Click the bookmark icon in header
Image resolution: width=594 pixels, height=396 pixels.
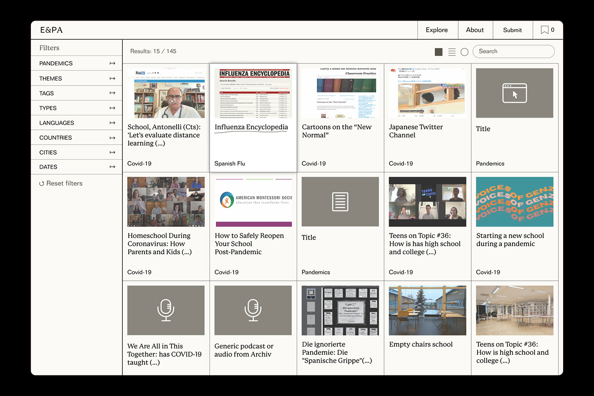pos(544,30)
